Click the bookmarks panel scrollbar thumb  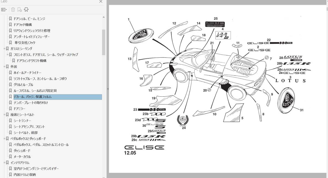coord(104,42)
